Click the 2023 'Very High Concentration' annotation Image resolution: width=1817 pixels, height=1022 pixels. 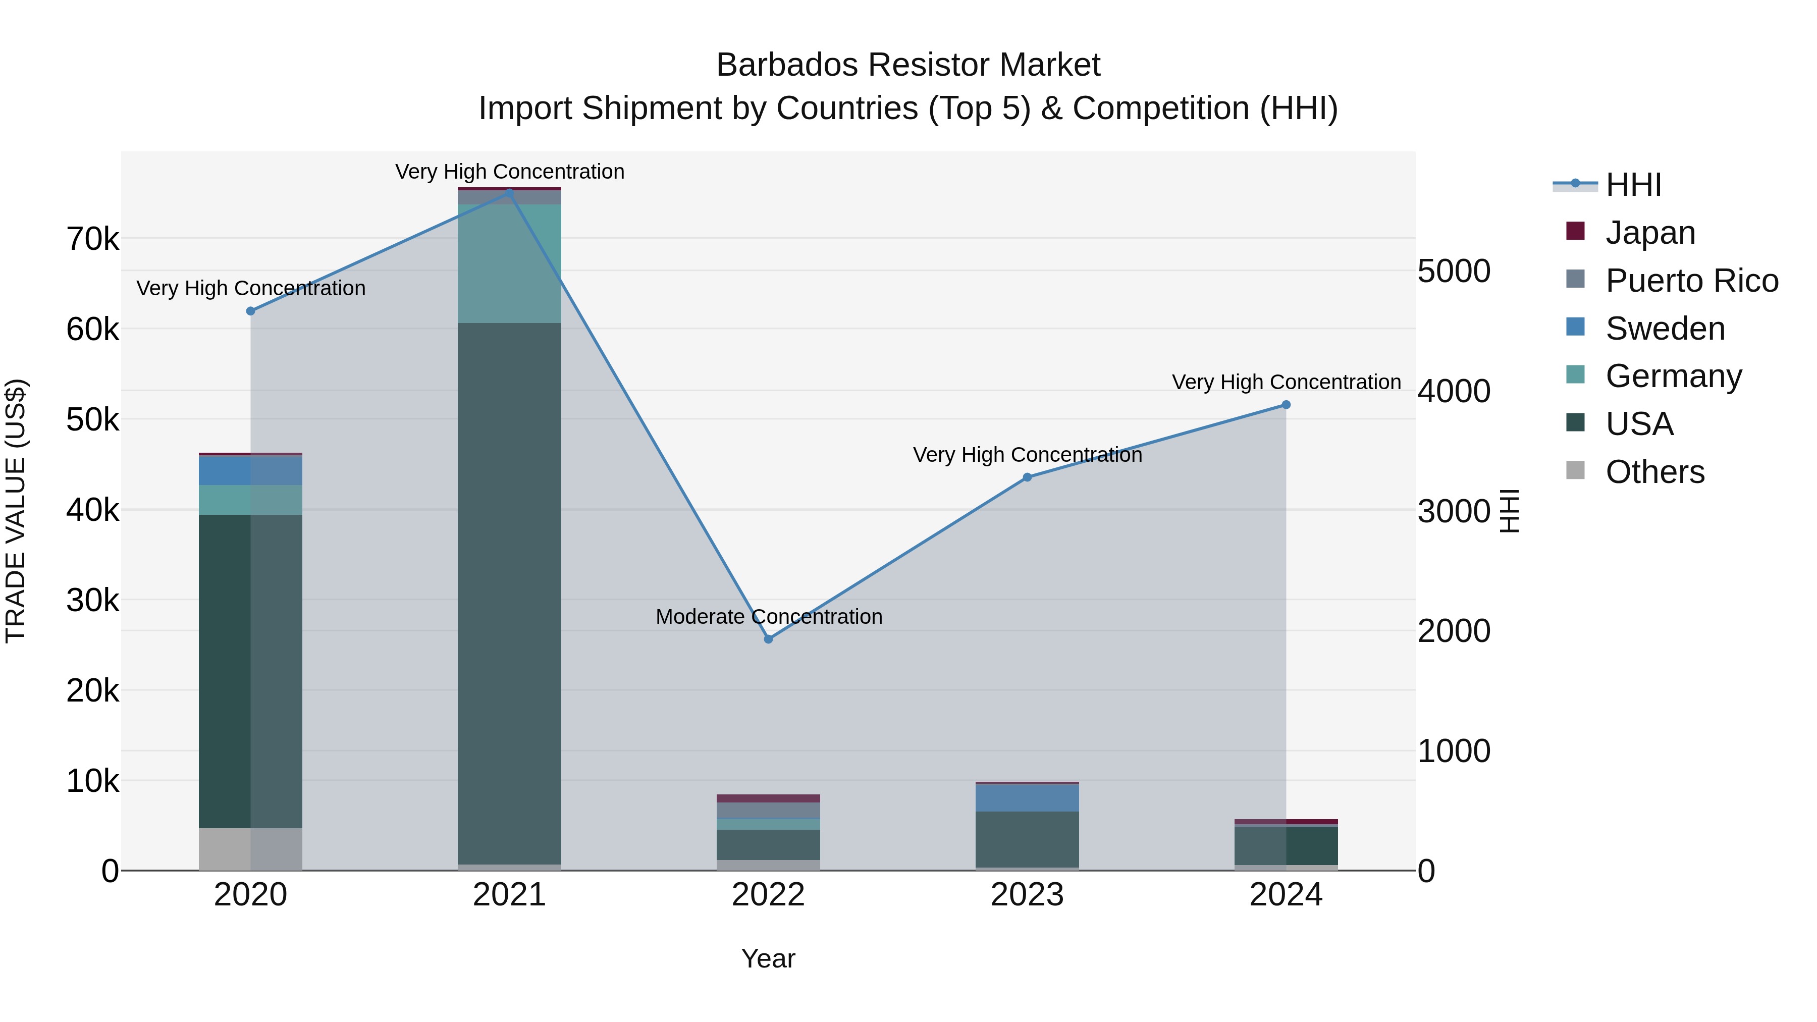click(1028, 455)
